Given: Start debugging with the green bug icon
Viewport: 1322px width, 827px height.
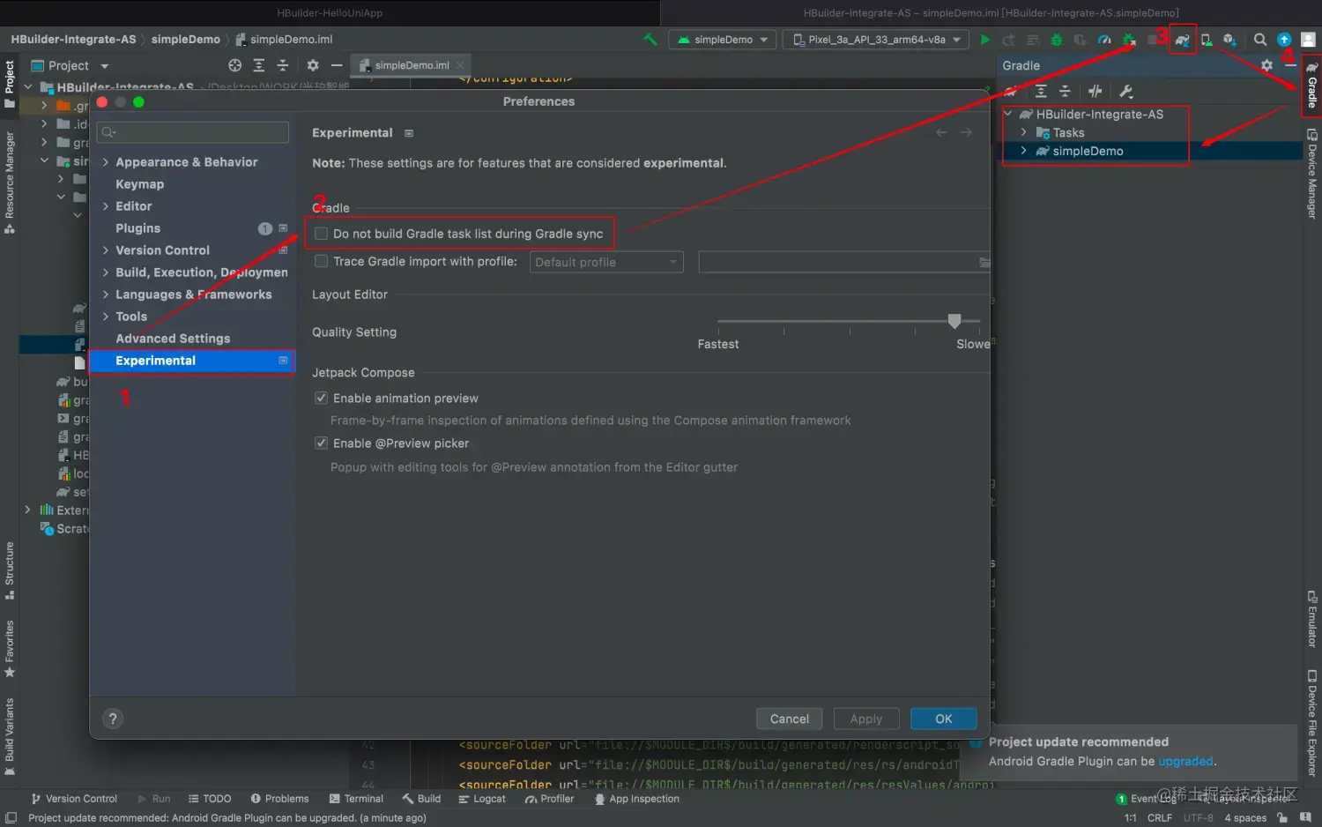Looking at the screenshot, I should point(1056,40).
